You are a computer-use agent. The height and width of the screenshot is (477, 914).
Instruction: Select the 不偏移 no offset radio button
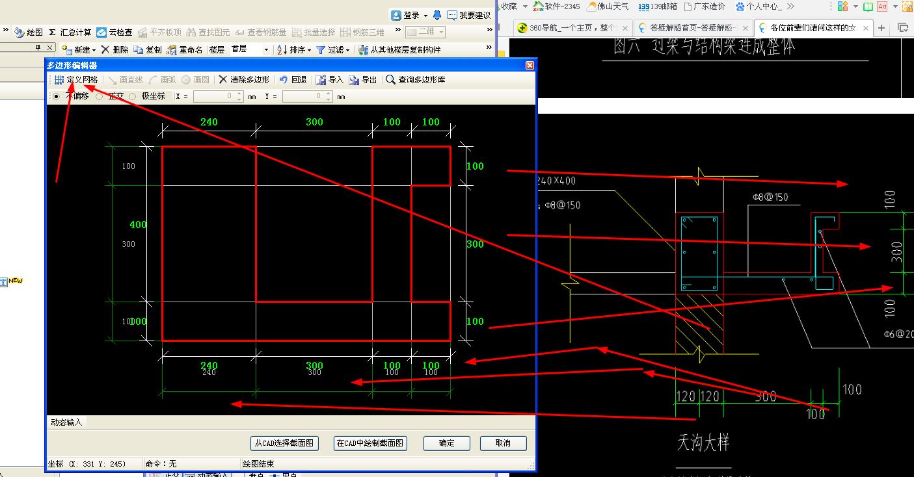point(56,96)
